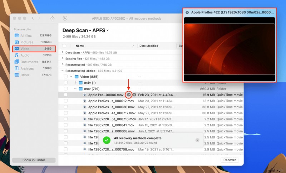Dismiss the recovery complete notification

coord(197,140)
